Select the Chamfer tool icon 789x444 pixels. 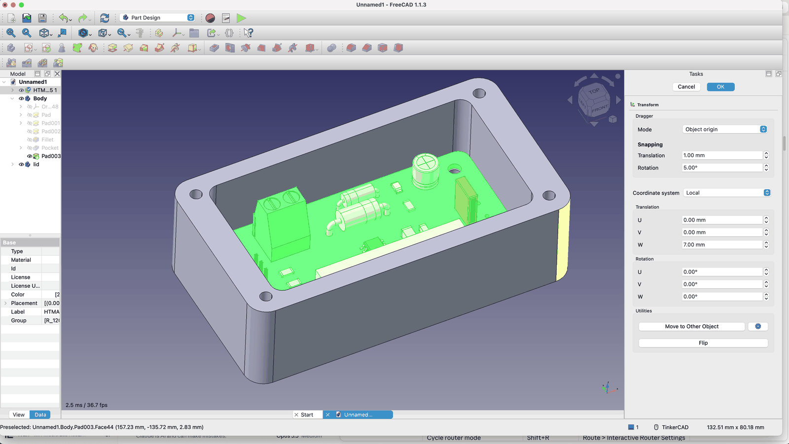pyautogui.click(x=367, y=48)
